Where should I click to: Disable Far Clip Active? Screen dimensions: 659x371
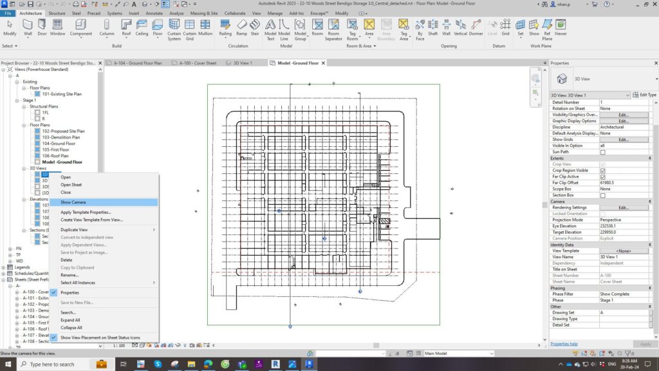603,176
